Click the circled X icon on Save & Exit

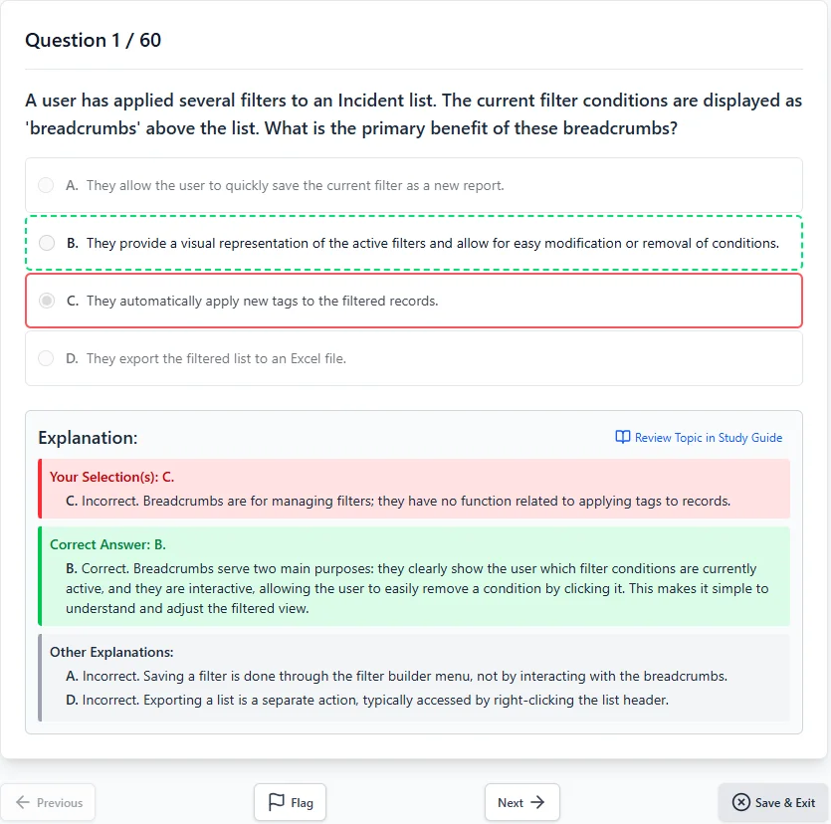[x=741, y=802]
